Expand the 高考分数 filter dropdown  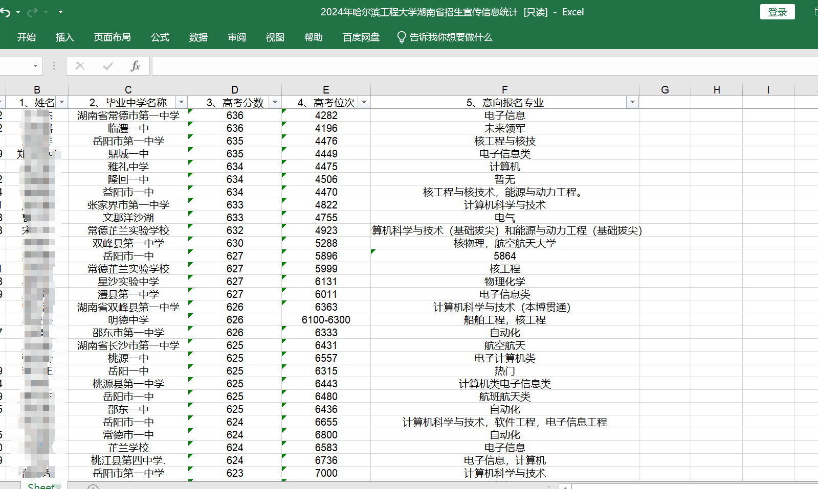(275, 103)
